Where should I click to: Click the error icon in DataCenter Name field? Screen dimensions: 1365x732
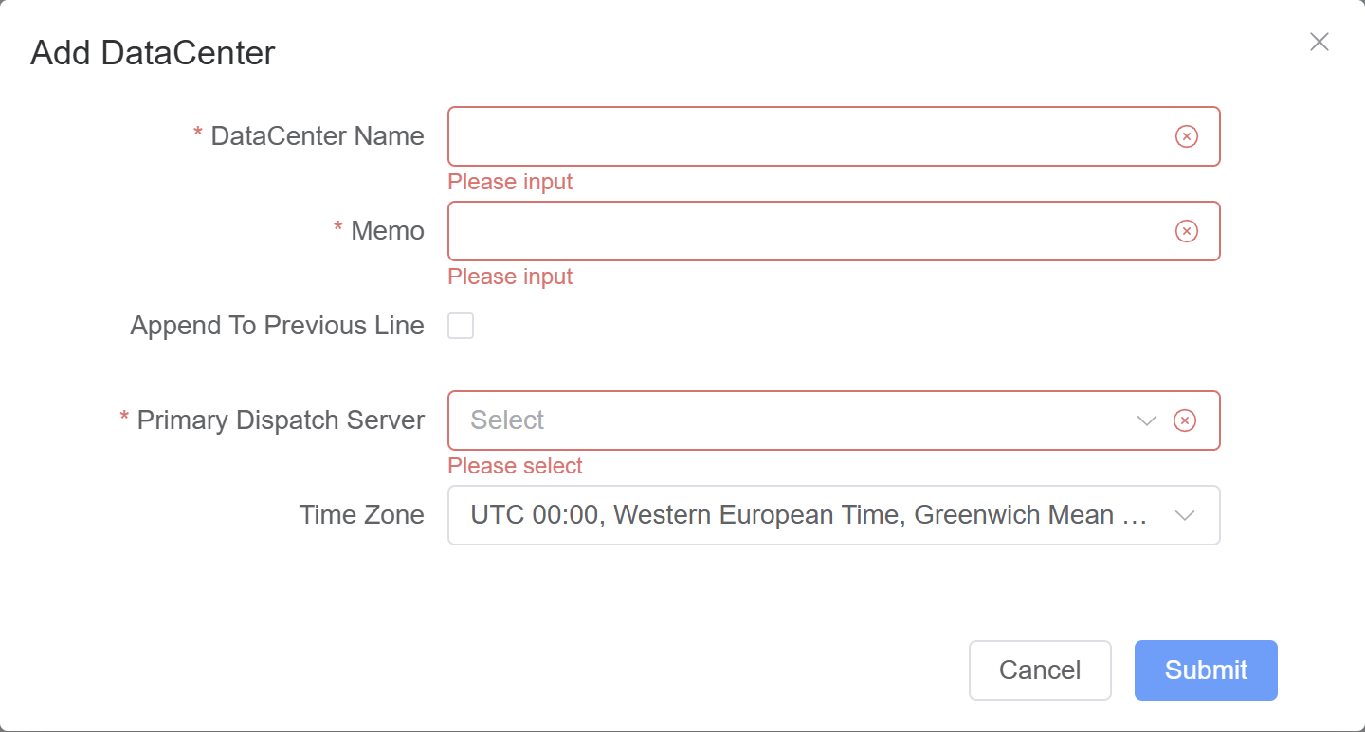point(1186,136)
